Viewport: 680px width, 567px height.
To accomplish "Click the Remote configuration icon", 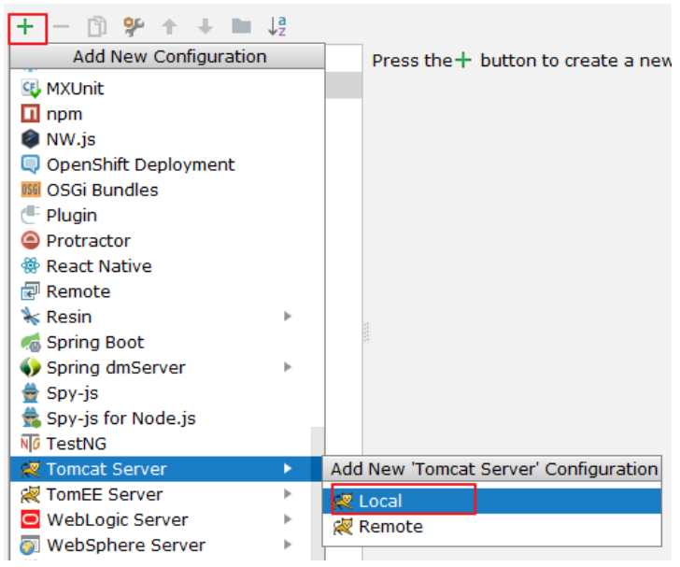I will click(30, 291).
